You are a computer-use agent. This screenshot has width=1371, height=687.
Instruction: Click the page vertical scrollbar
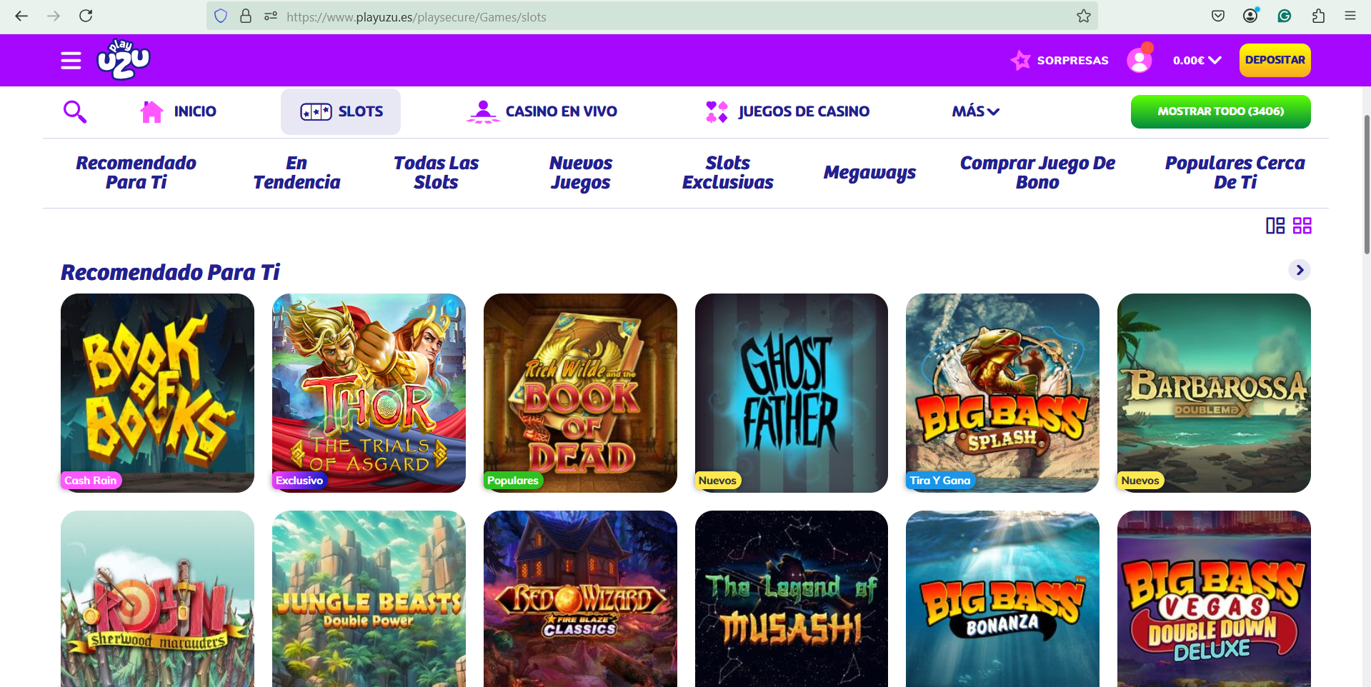[1367, 186]
